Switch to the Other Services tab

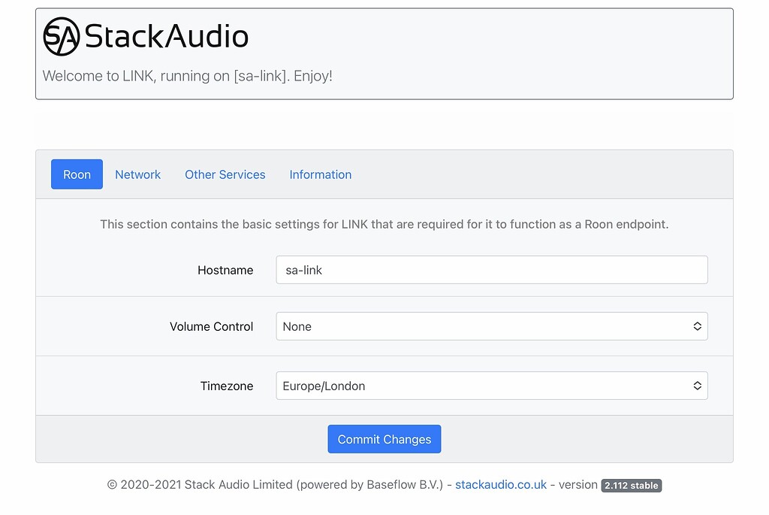(x=225, y=174)
